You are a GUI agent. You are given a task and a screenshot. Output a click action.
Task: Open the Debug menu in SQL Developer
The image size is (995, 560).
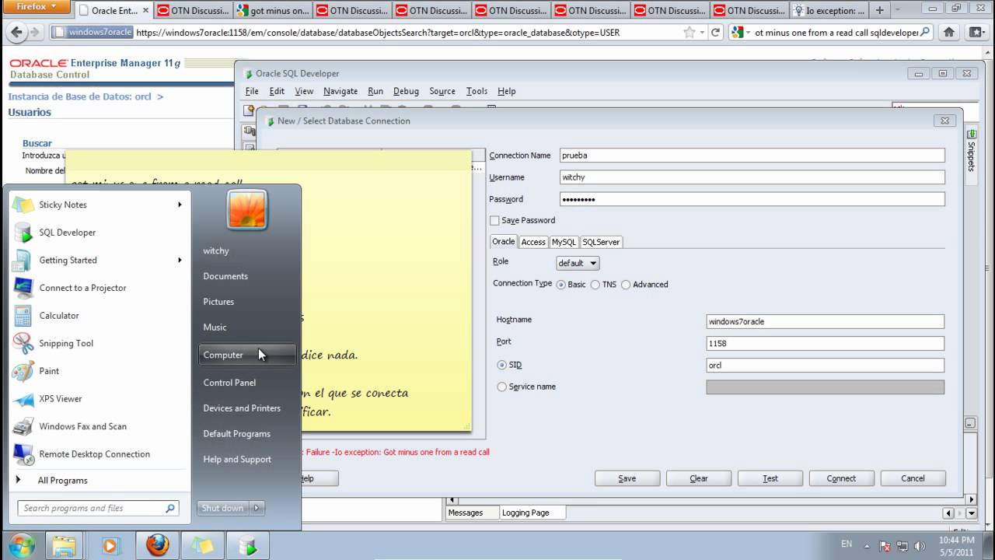[406, 91]
